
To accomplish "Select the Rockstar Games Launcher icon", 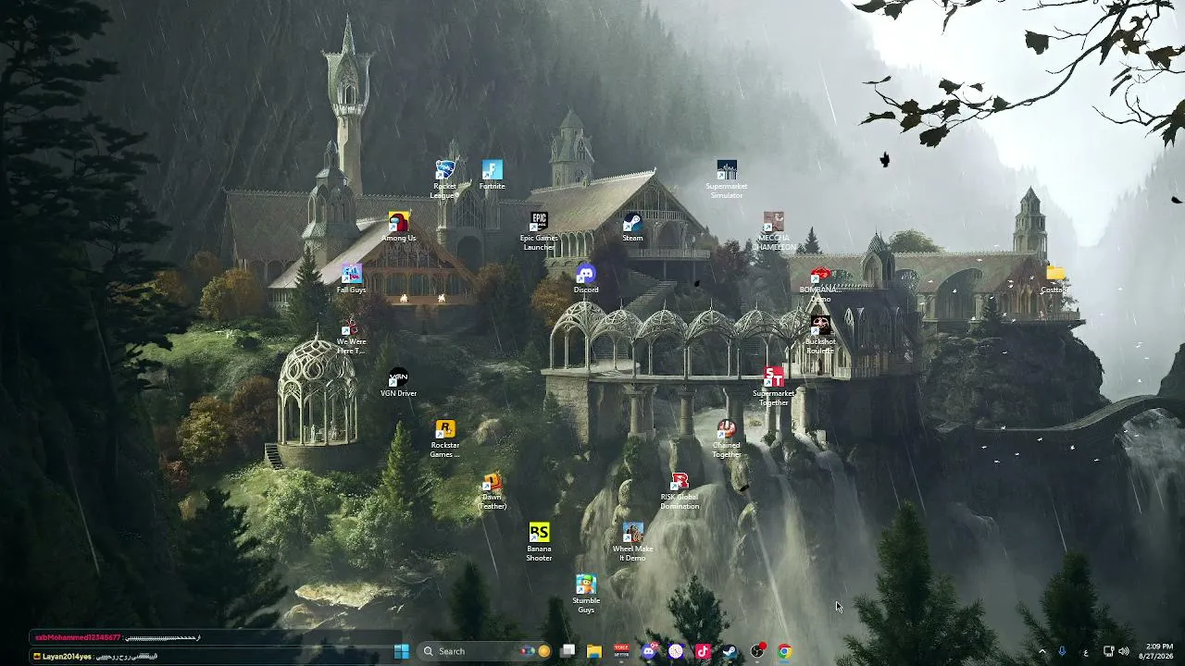I will [x=445, y=438].
